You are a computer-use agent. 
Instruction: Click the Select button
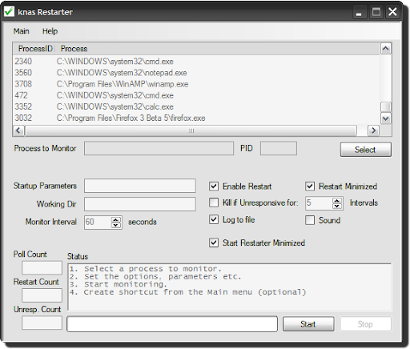click(x=366, y=150)
